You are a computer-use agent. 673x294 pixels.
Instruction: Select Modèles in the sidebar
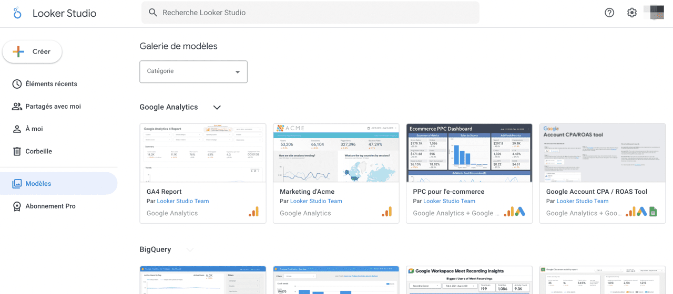(x=59, y=184)
